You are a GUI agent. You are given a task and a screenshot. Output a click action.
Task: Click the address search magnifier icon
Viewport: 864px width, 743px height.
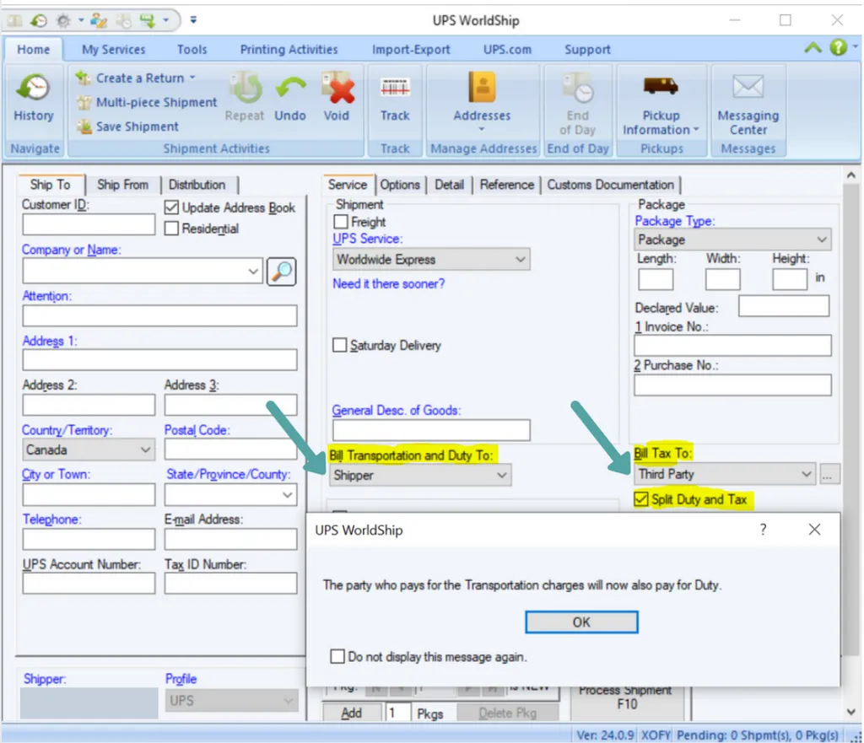coord(281,271)
